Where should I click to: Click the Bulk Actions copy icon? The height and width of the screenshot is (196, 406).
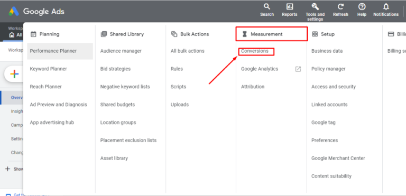point(174,34)
